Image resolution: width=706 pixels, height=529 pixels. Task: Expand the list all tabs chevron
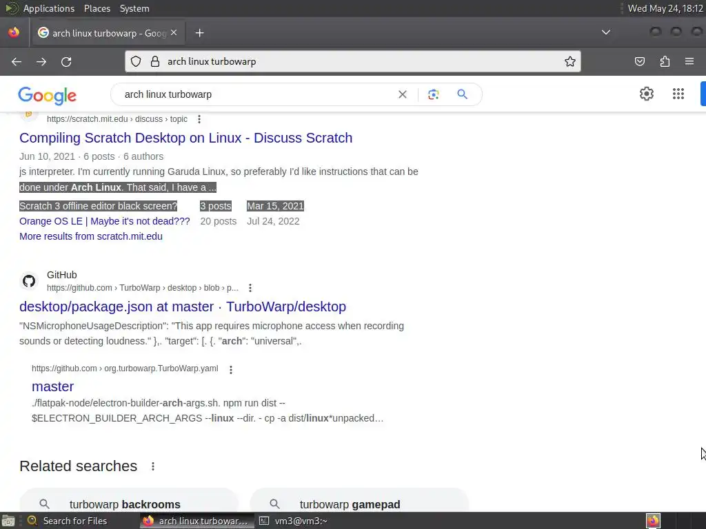point(606,32)
